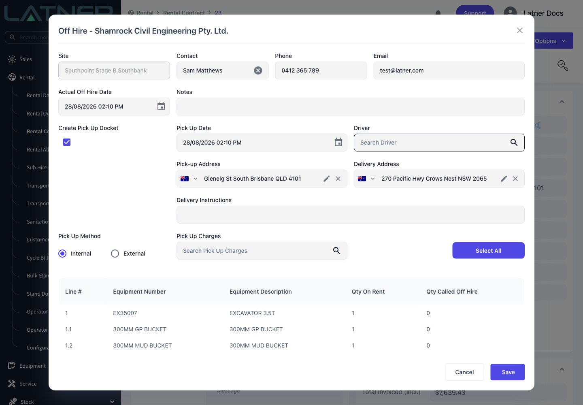Click Qty Called Off Hire for line 1.2
This screenshot has height=405, width=583.
pos(428,345)
